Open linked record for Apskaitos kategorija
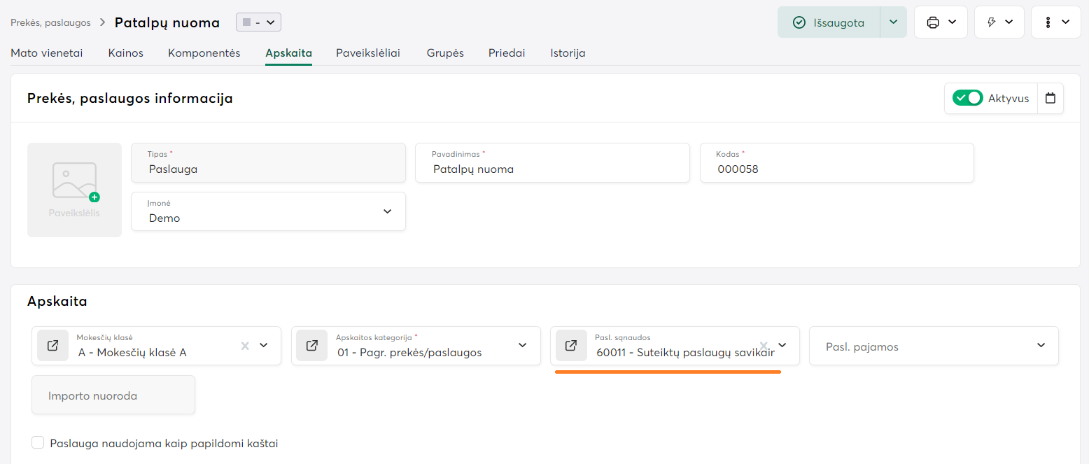 point(312,346)
